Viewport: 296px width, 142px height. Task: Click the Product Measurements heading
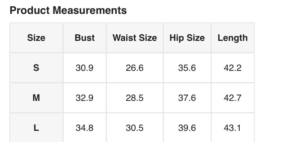(68, 10)
